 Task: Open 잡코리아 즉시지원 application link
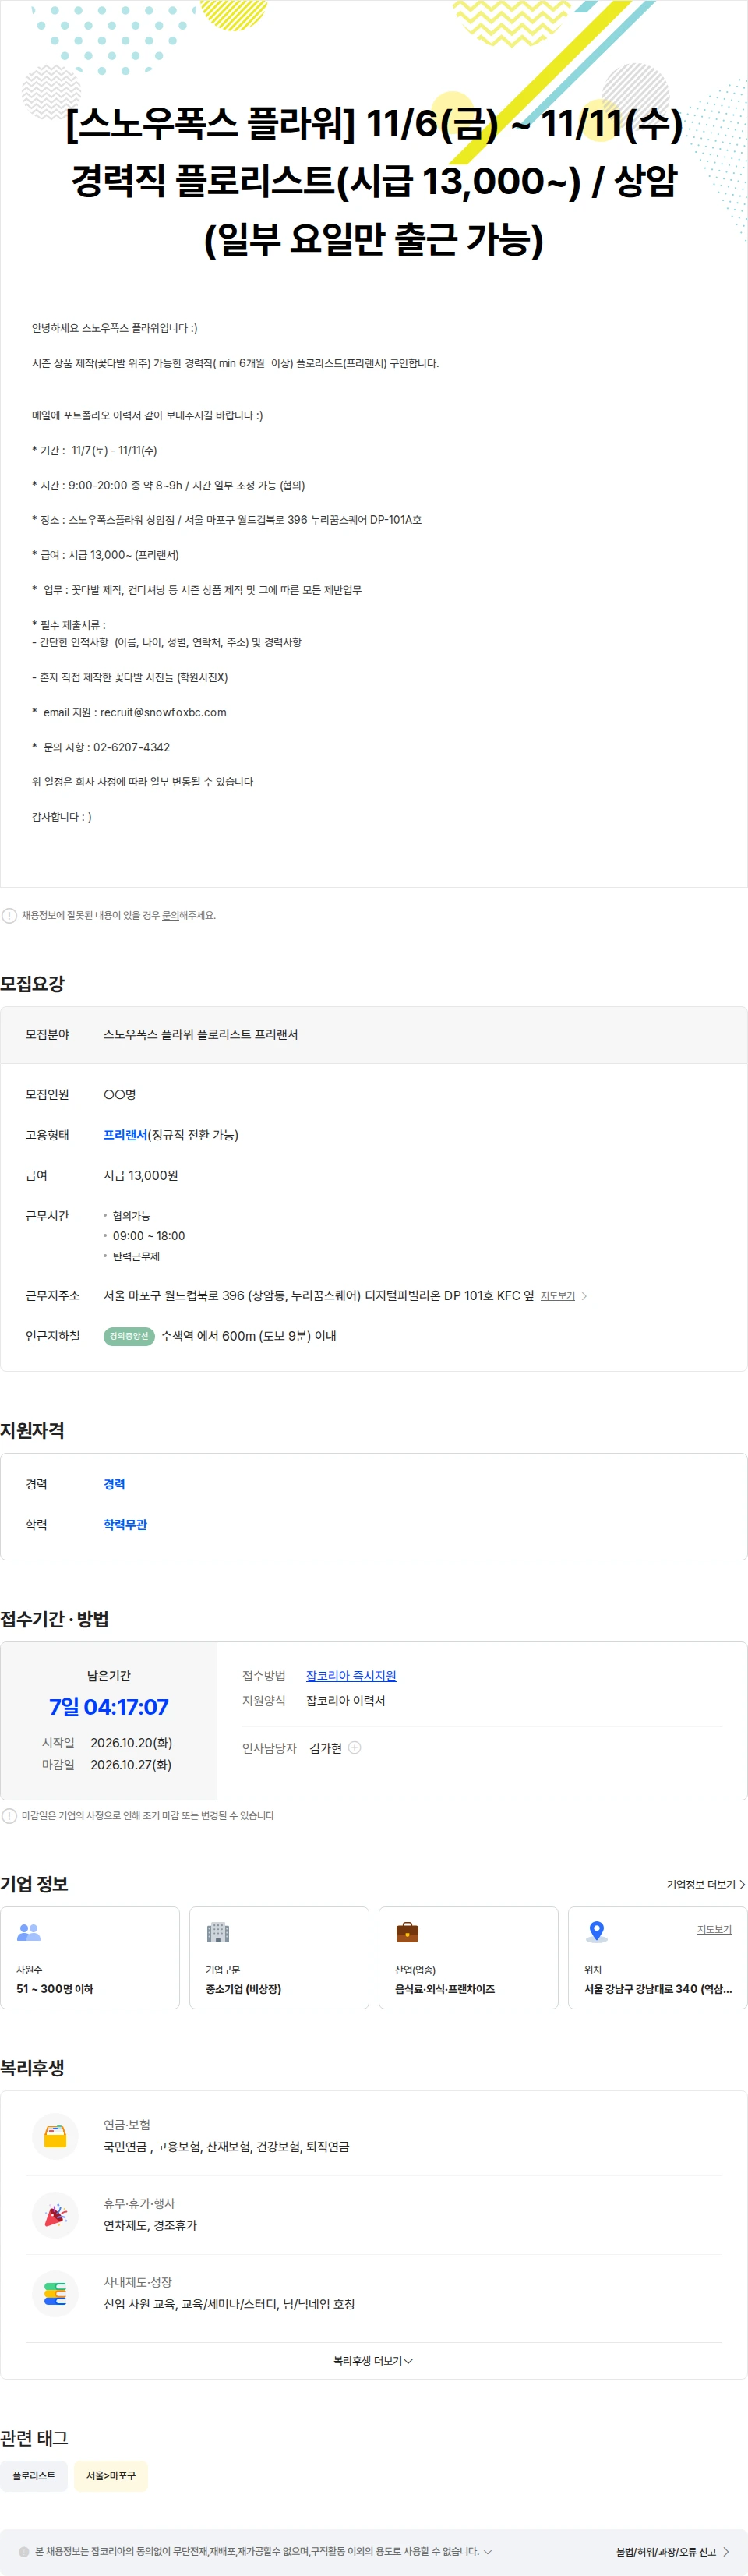point(351,1676)
